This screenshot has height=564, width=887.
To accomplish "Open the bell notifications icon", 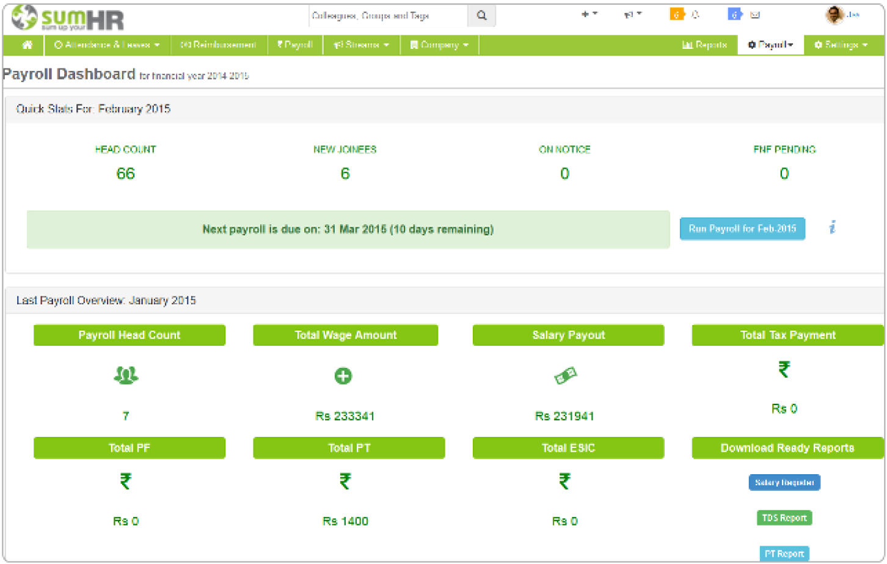I will pos(695,15).
